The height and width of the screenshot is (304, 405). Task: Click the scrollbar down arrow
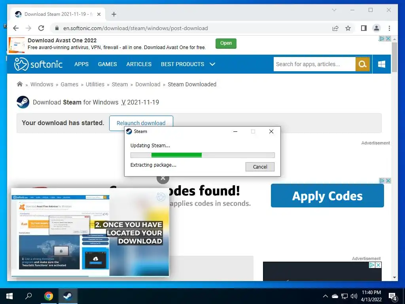pyautogui.click(x=394, y=277)
